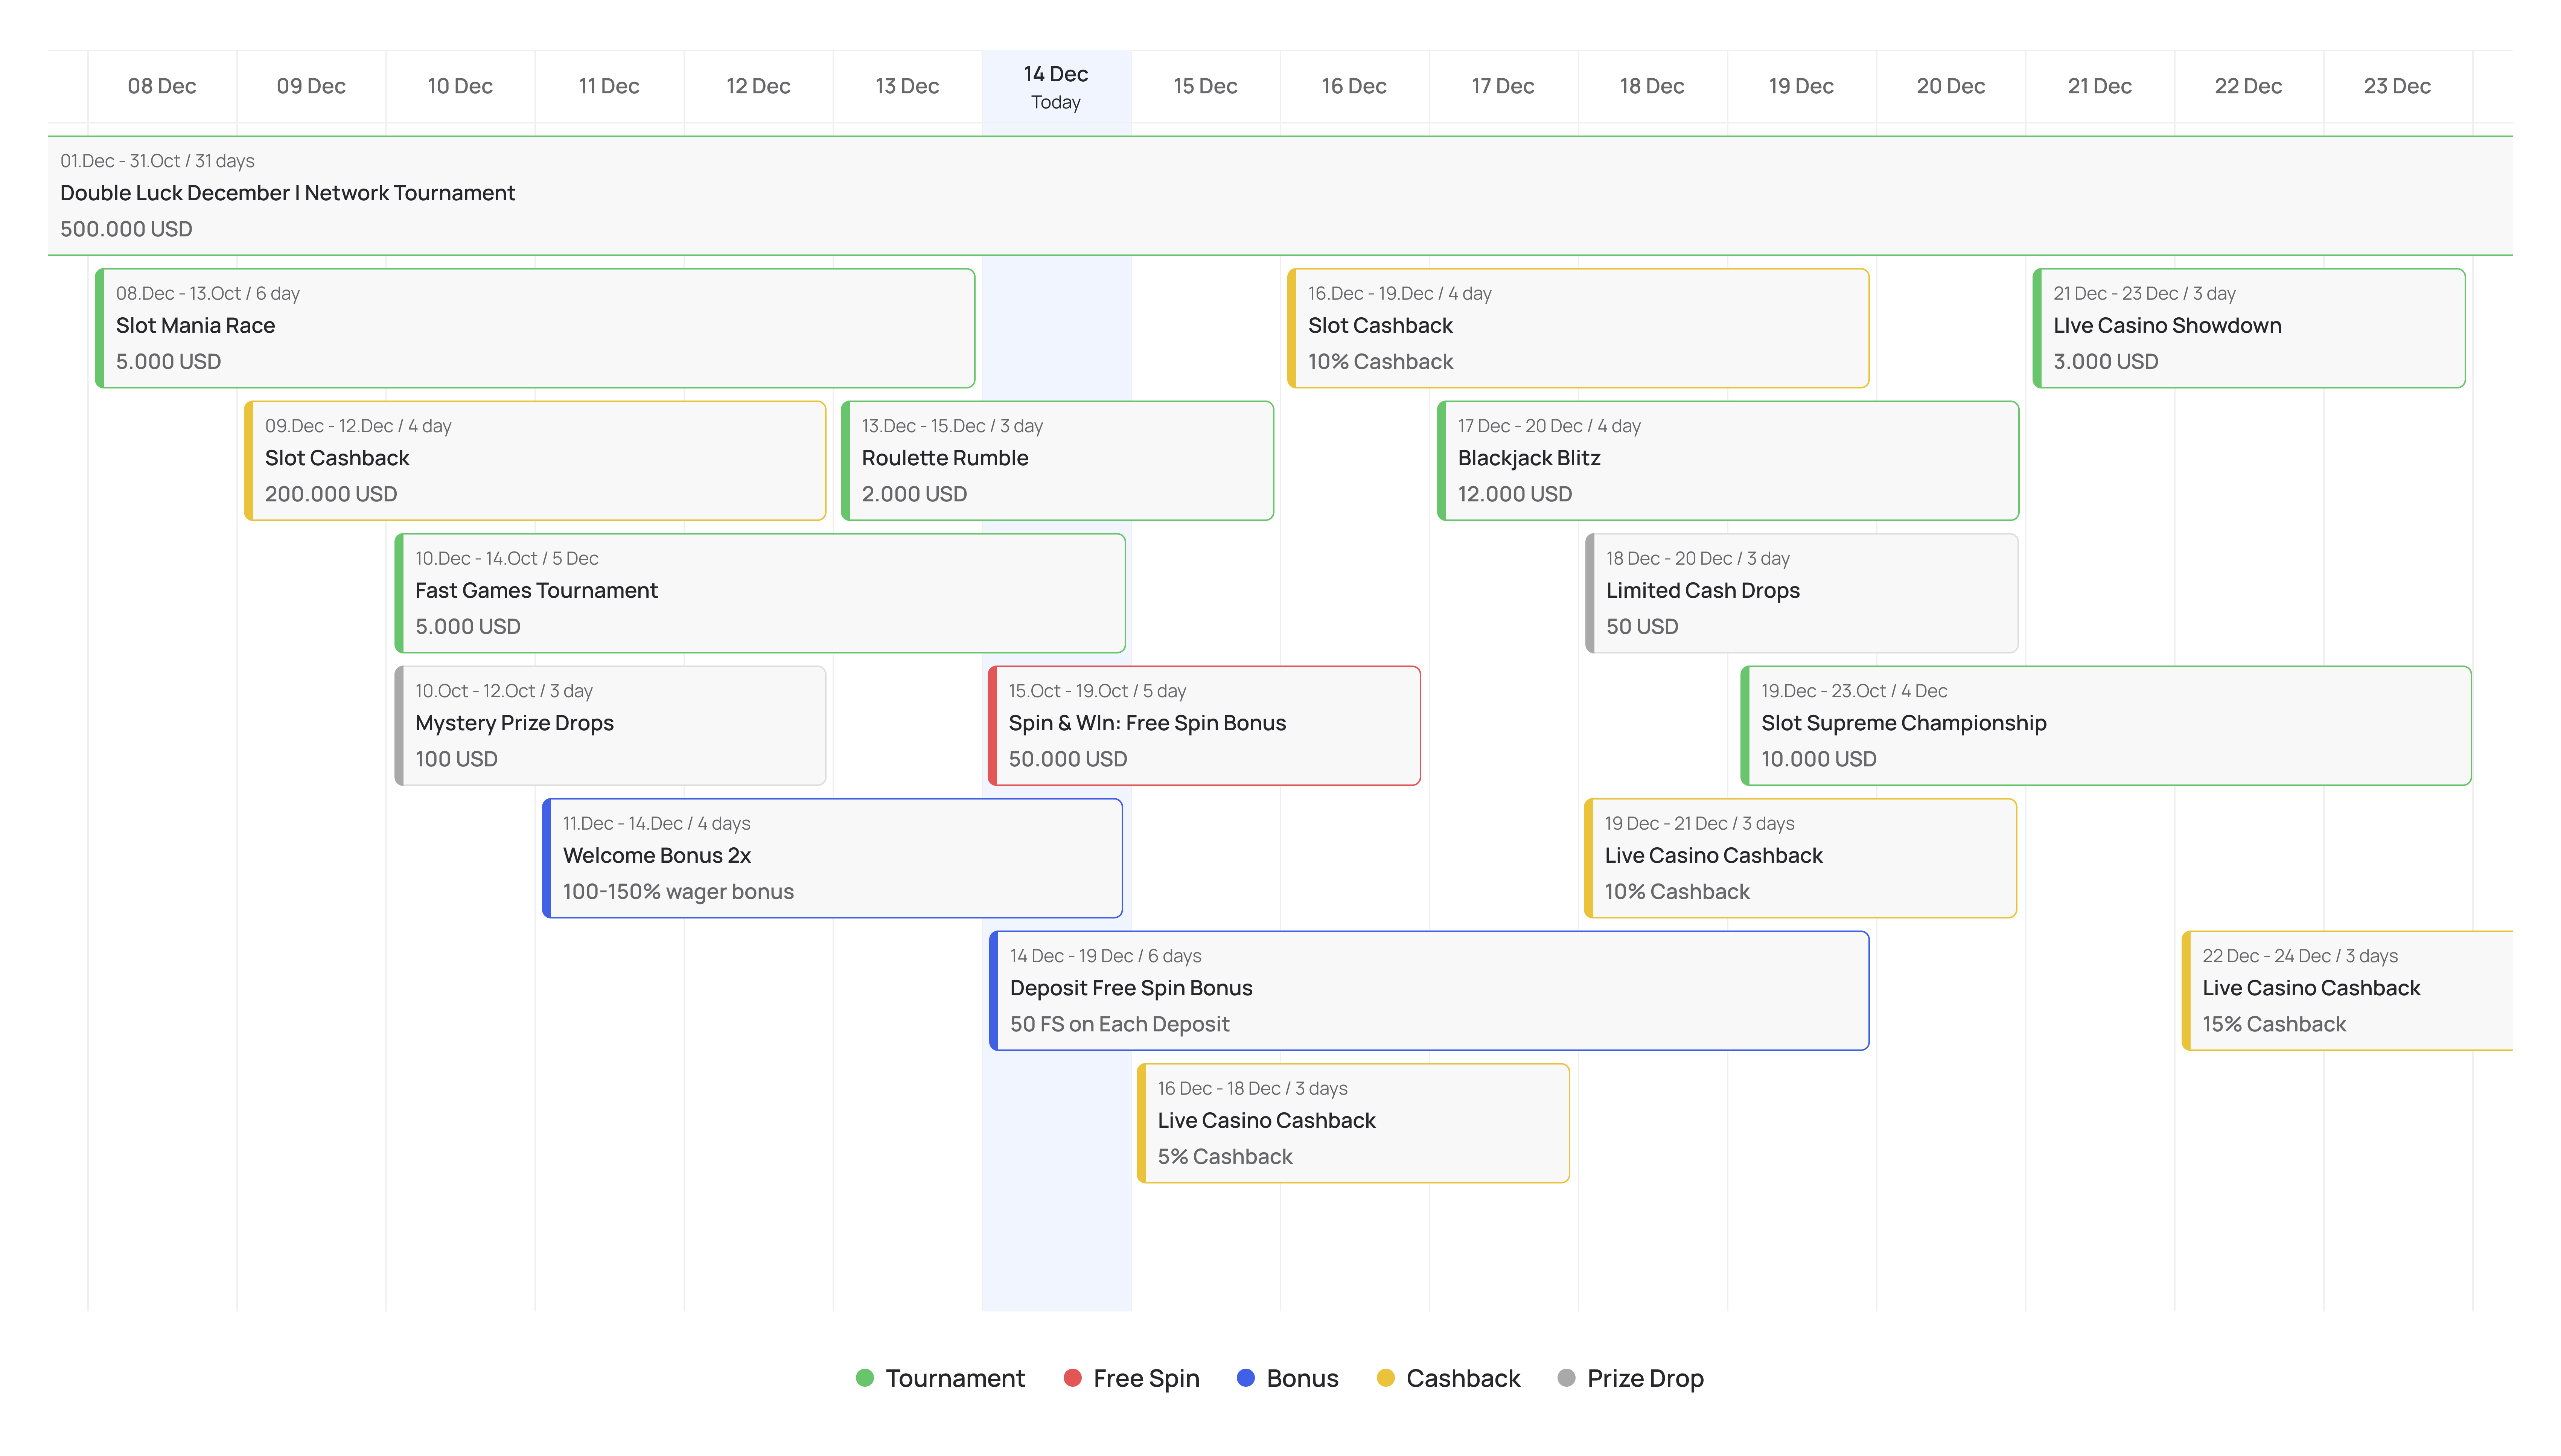Screen dimensions: 2561x1456
Task: Open Spin & Win: Free Spin Bonus card
Action: click(x=1204, y=726)
